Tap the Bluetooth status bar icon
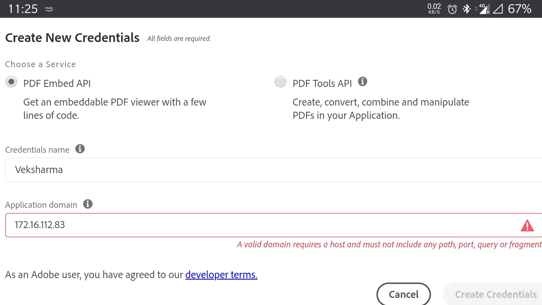The width and height of the screenshot is (542, 305). (466, 9)
